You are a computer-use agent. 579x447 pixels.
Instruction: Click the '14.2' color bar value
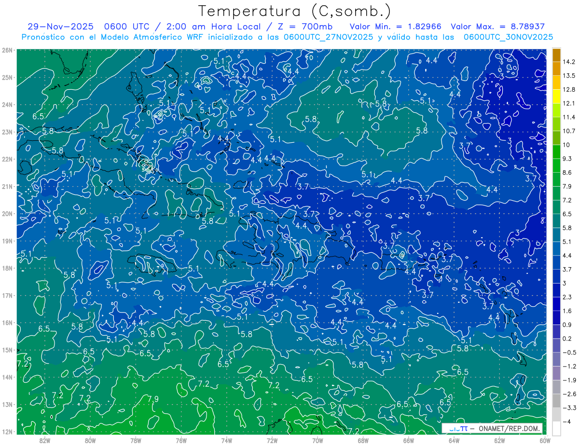[570, 62]
